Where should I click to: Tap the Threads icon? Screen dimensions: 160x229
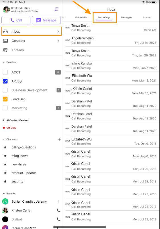click(5, 50)
